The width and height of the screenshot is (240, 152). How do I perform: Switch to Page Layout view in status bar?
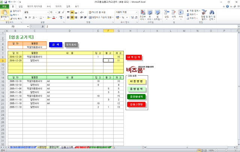[202, 150]
